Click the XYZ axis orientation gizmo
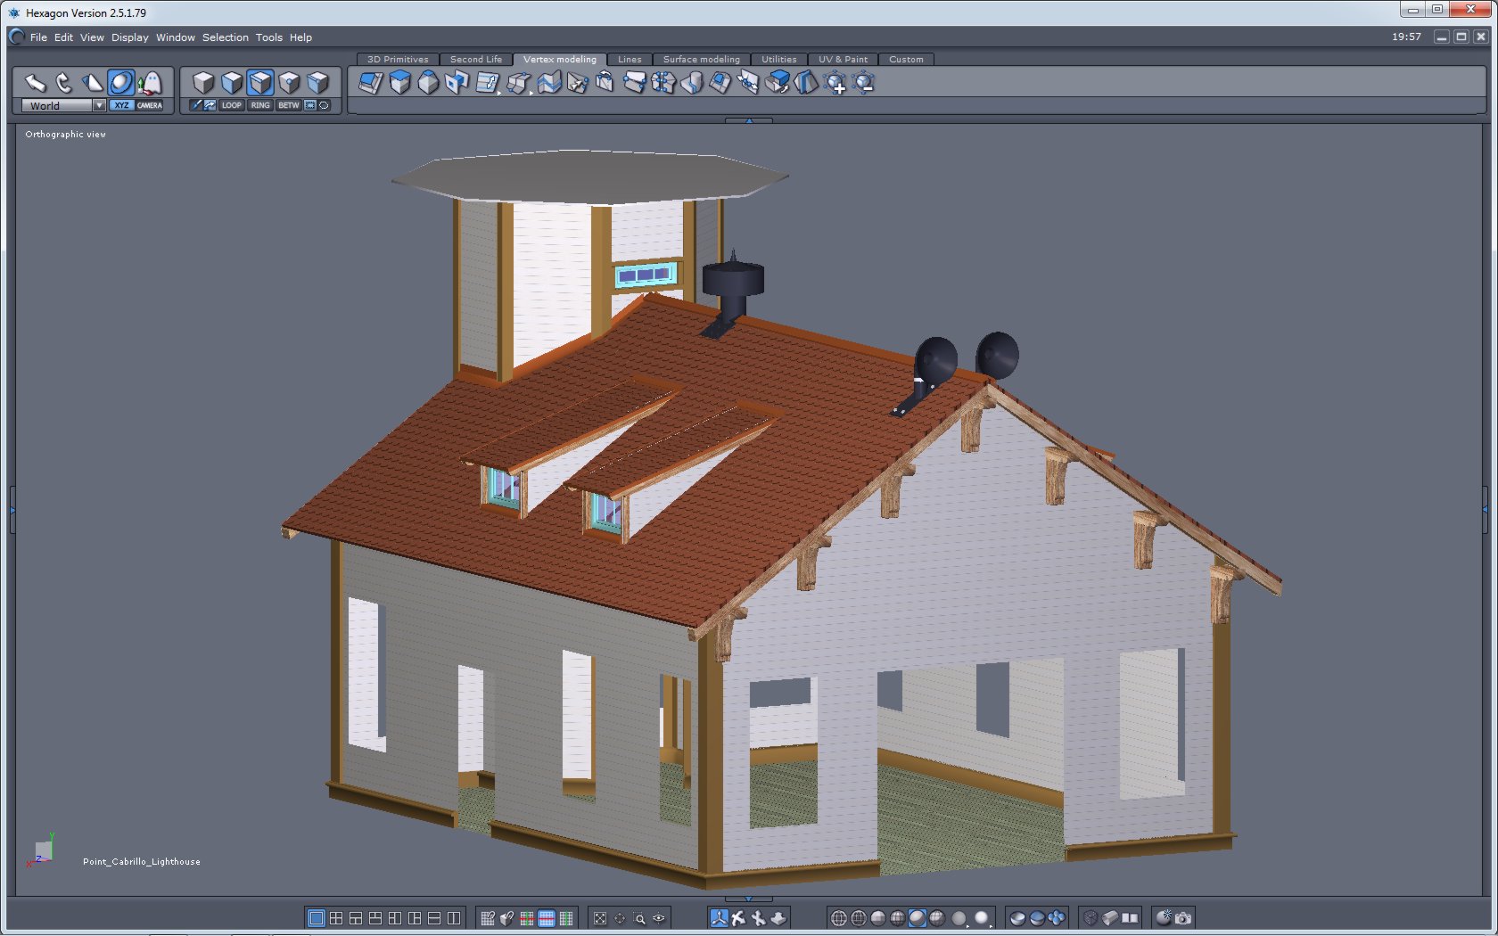 tap(42, 850)
